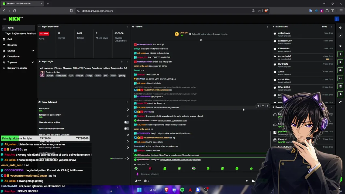The height and width of the screenshot is (194, 345).
Task: Select Yayın in the left sidebar
Action: (x=18, y=28)
